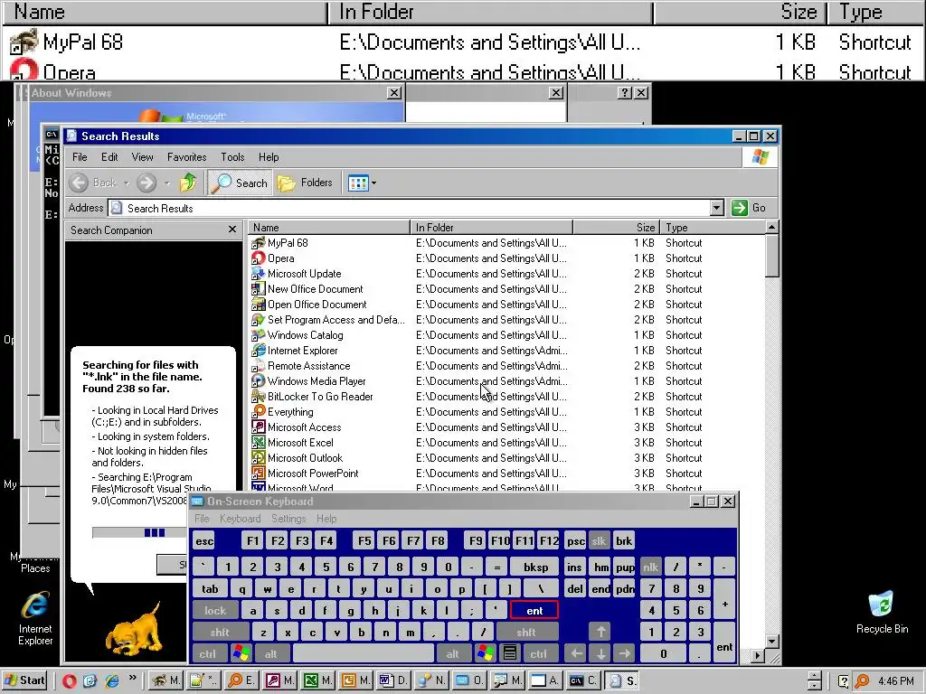Image resolution: width=926 pixels, height=694 pixels.
Task: Expand the Address bar dropdown
Action: pyautogui.click(x=716, y=208)
